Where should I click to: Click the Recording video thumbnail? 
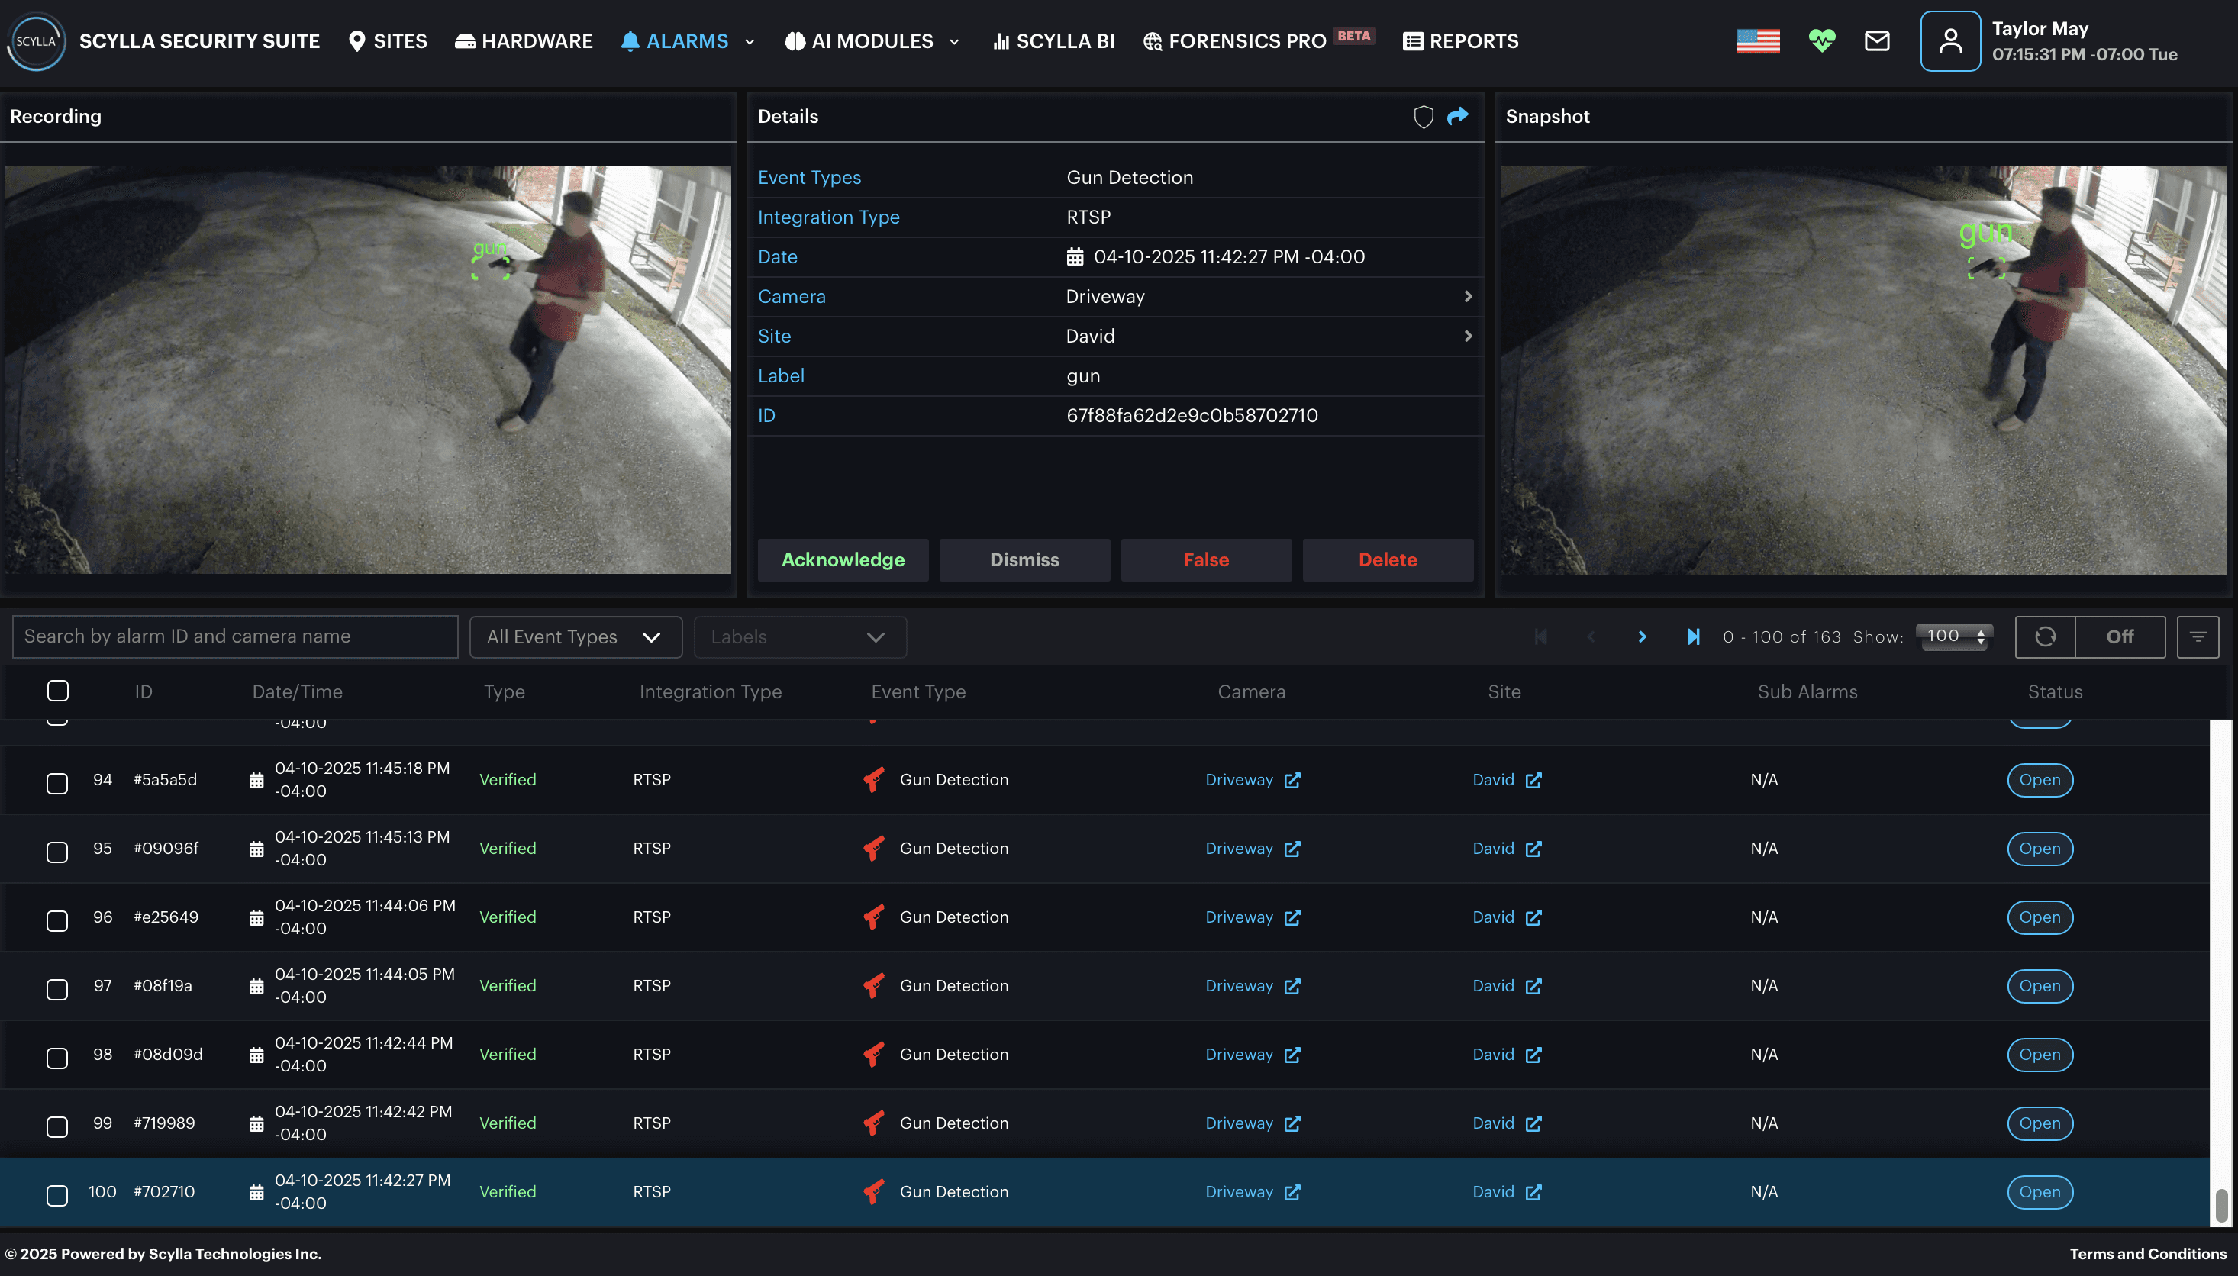368,370
